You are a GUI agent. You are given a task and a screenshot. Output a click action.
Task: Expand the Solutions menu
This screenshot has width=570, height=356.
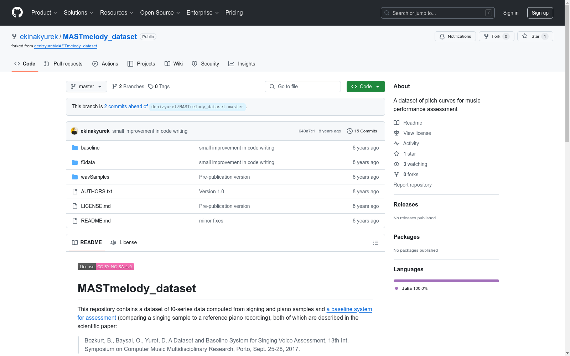[x=79, y=13]
